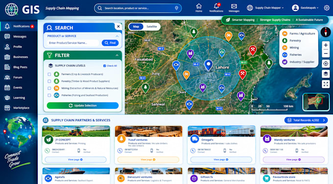Click the Danazumi ventures card name
This screenshot has height=184, width=333.
coord(140,177)
